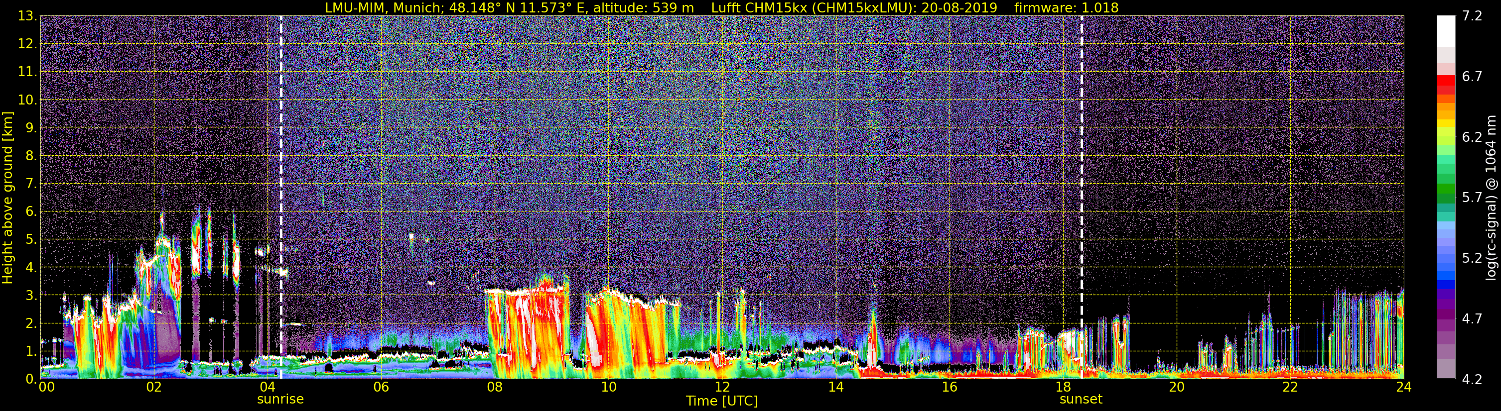The height and width of the screenshot is (411, 1501).
Task: Click the time axis tick '02'
Action: (x=153, y=387)
